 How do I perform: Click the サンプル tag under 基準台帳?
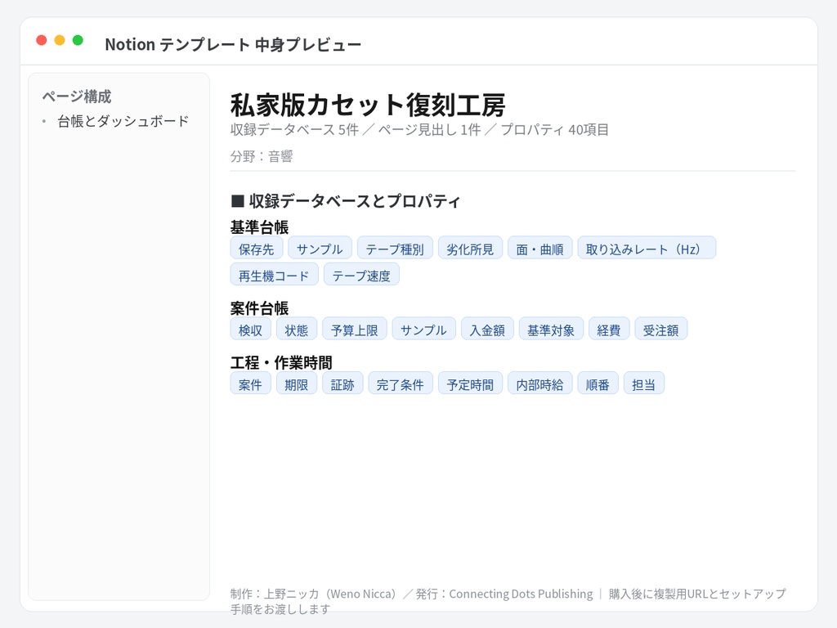(320, 249)
